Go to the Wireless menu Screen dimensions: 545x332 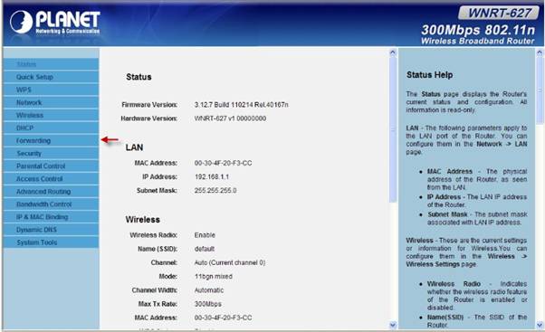(x=51, y=115)
